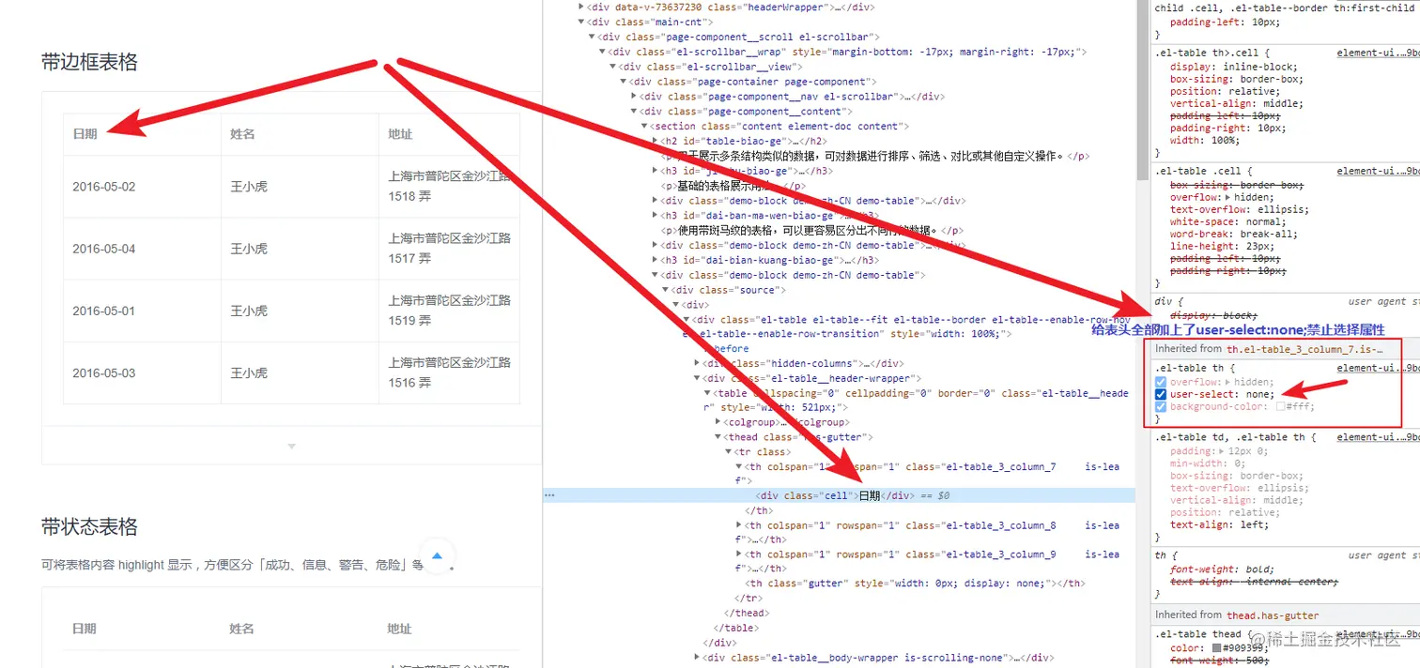The height and width of the screenshot is (668, 1420).
Task: Collapse the main-cnt div node
Action: (582, 22)
